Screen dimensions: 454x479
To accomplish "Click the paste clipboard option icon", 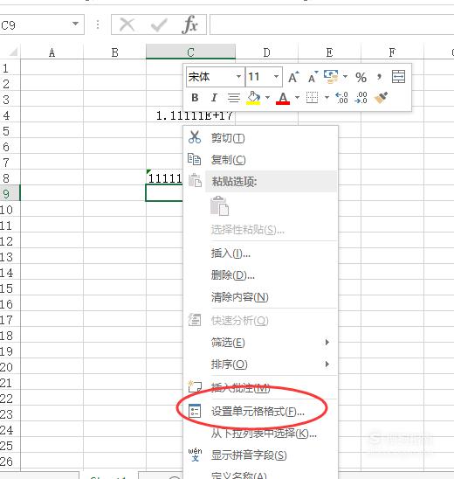I will (220, 206).
